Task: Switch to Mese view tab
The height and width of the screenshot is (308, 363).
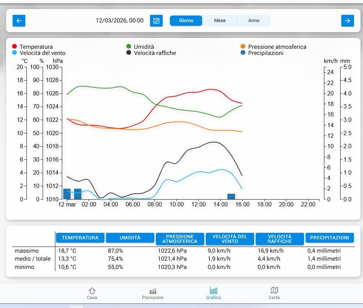Action: coord(220,21)
